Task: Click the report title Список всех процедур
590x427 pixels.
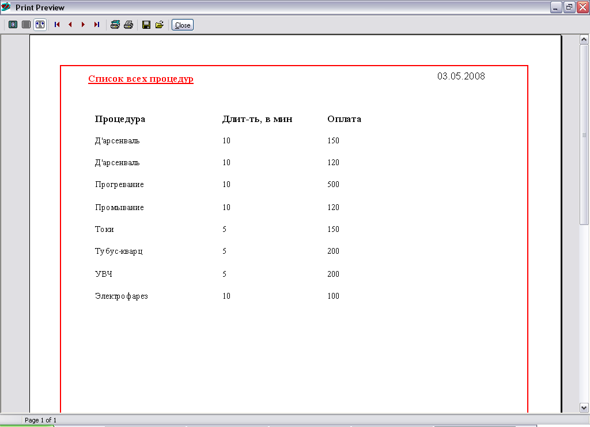Action: click(141, 79)
